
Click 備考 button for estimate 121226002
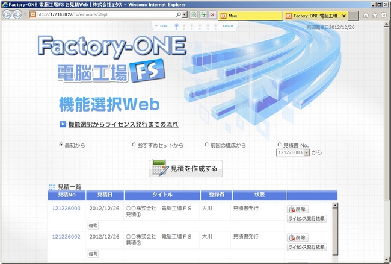pyautogui.click(x=93, y=254)
